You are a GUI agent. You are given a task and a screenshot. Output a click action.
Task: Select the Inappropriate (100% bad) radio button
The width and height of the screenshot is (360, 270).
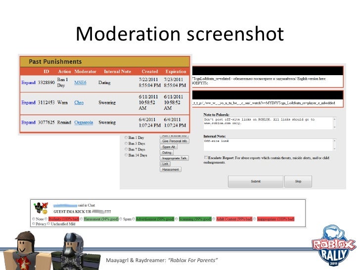tap(255, 219)
